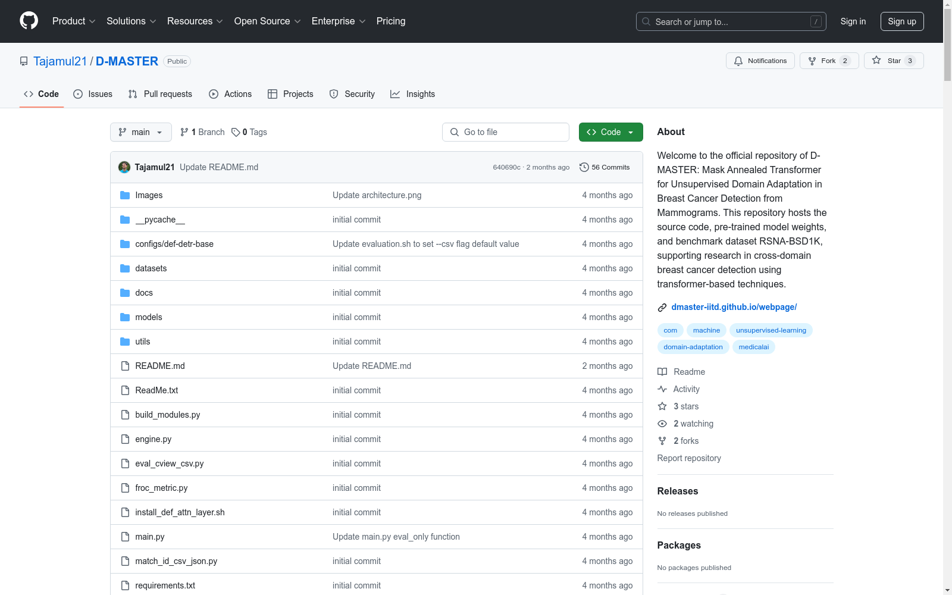Click the domain-adaptation topic tag
The height and width of the screenshot is (595, 952).
click(x=693, y=347)
